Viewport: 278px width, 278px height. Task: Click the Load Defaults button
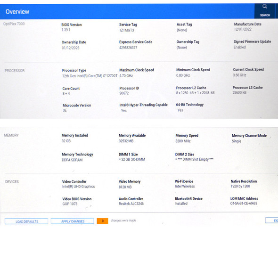tap(26, 221)
